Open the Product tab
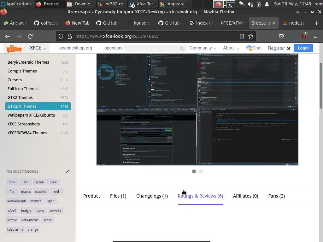Screen dimensions: 323x242 coord(92,196)
